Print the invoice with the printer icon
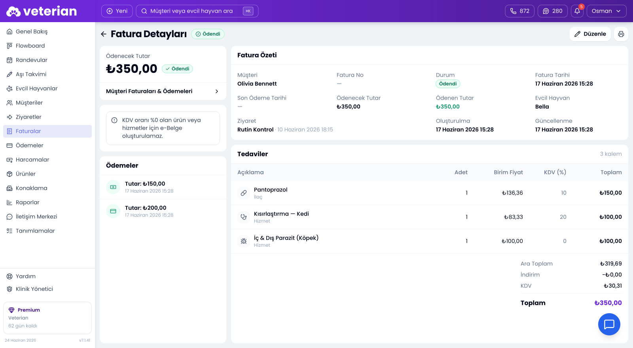Image resolution: width=633 pixels, height=348 pixels. tap(621, 34)
